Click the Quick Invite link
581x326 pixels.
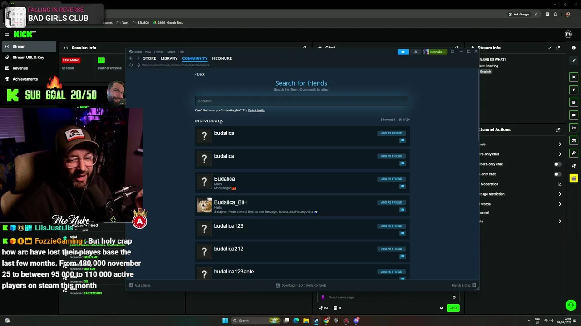point(256,110)
